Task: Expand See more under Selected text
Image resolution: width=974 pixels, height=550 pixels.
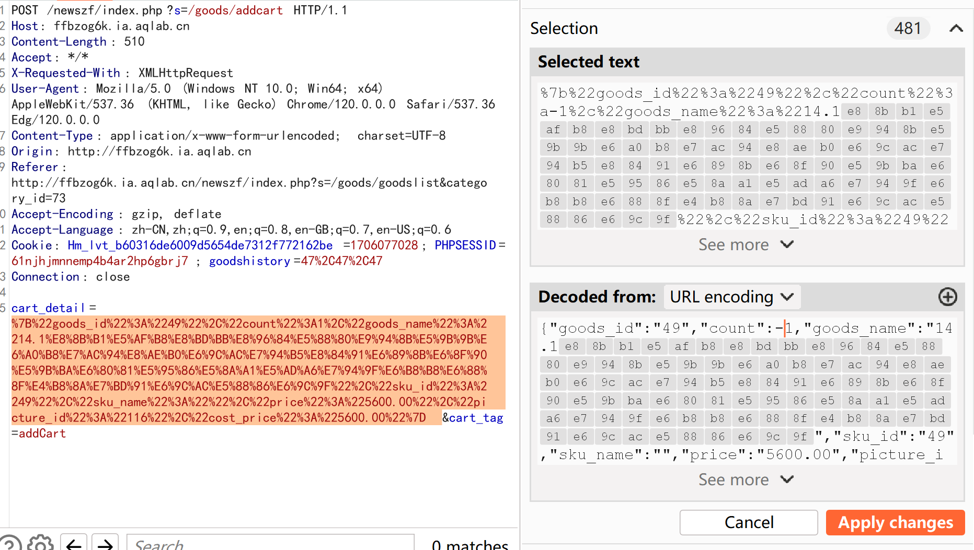Action: [746, 244]
